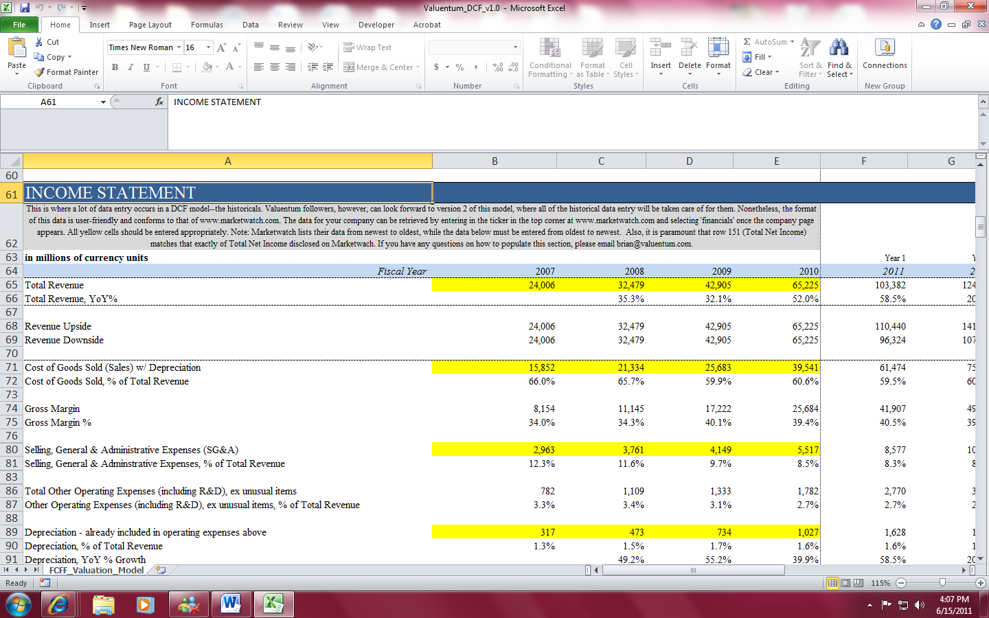Toggle Italic formatting

pos(130,67)
